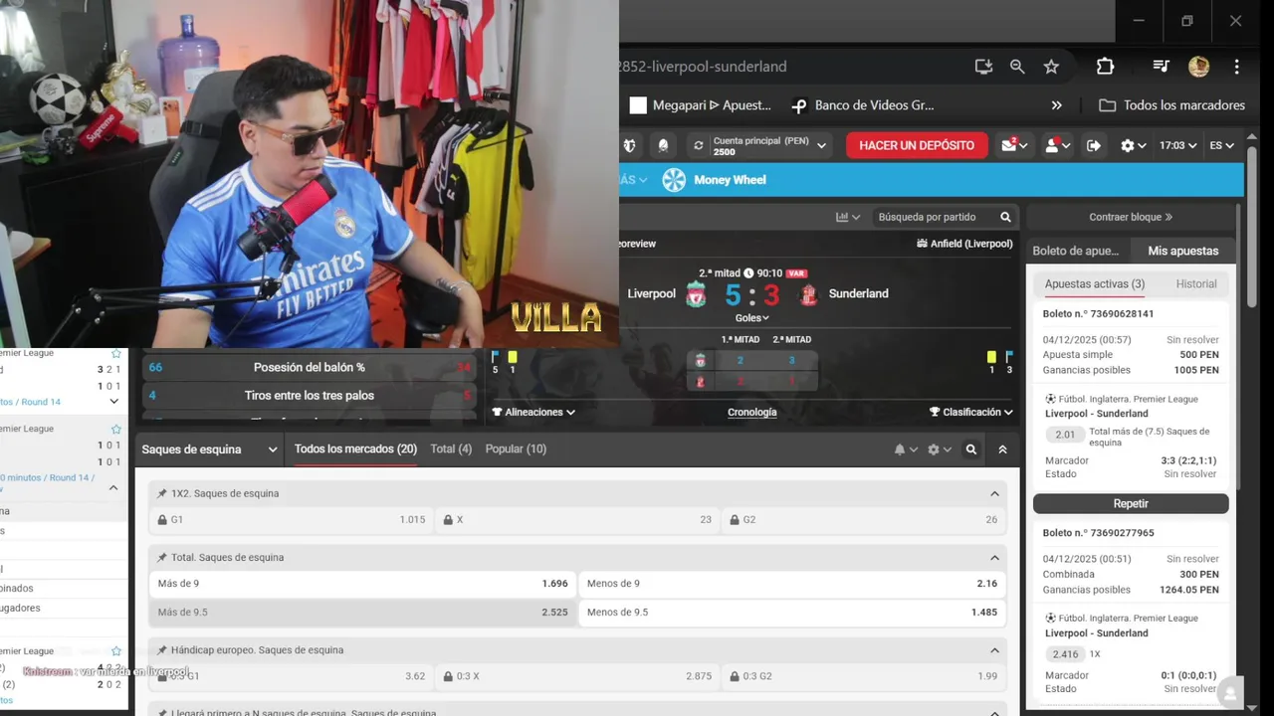Open the markets notification bell dropdown
1274x716 pixels.
905,449
